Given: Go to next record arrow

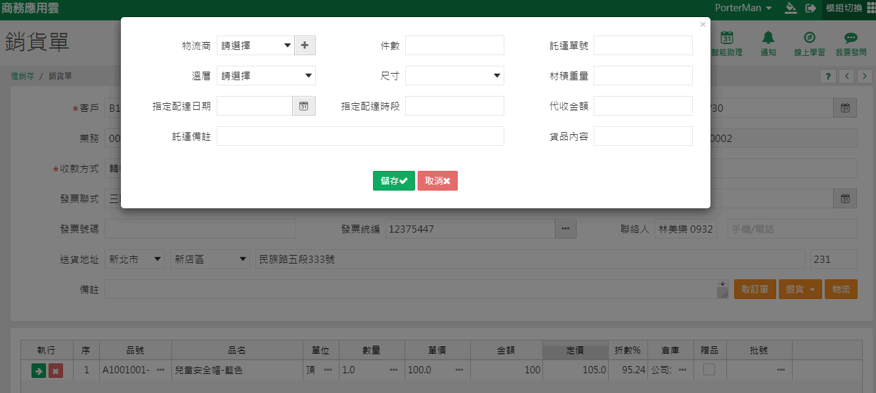Looking at the screenshot, I should click(x=864, y=76).
